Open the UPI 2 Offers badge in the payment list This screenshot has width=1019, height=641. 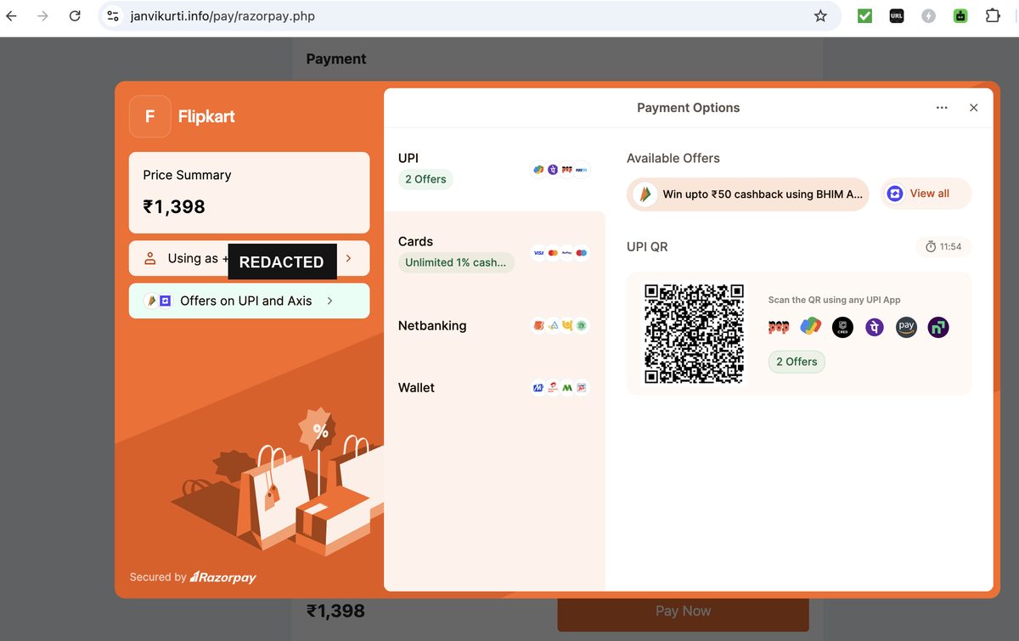425,179
